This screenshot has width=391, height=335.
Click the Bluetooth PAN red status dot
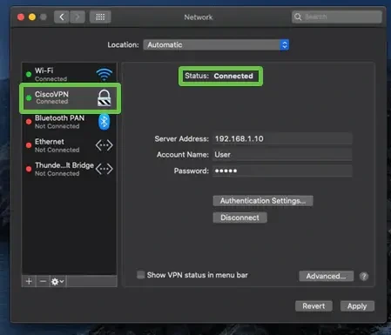click(x=29, y=122)
